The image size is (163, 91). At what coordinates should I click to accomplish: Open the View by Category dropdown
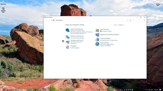click(x=121, y=25)
